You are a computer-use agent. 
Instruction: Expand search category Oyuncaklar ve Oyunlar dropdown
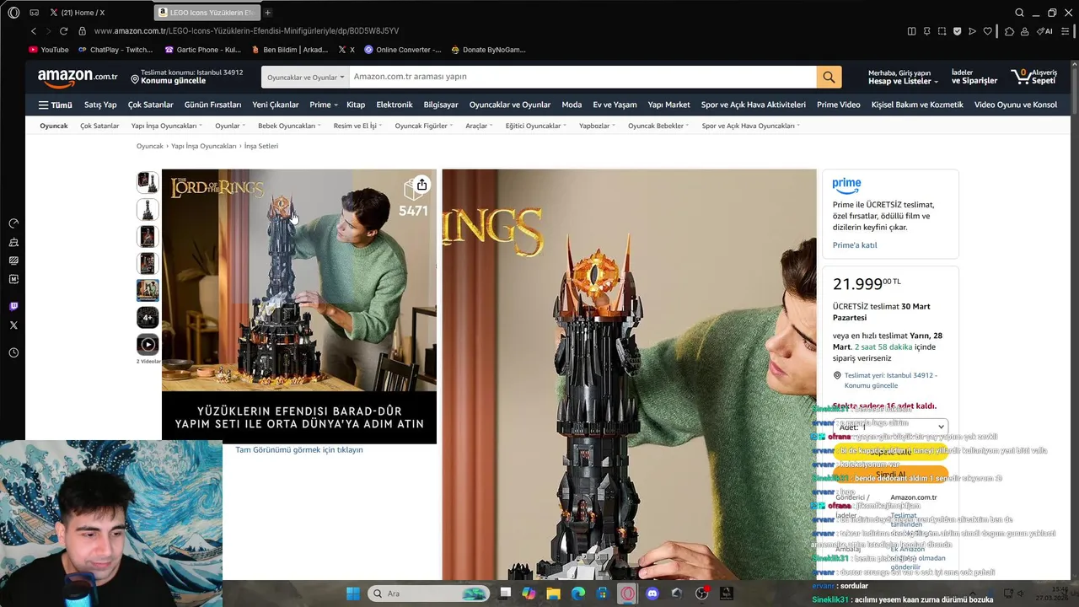(x=305, y=77)
